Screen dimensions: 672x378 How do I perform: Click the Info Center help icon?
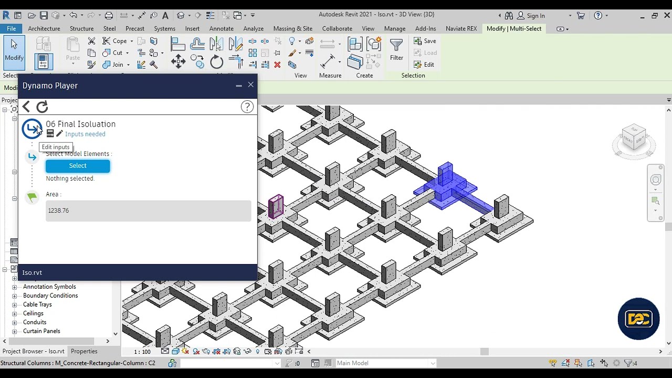point(598,16)
